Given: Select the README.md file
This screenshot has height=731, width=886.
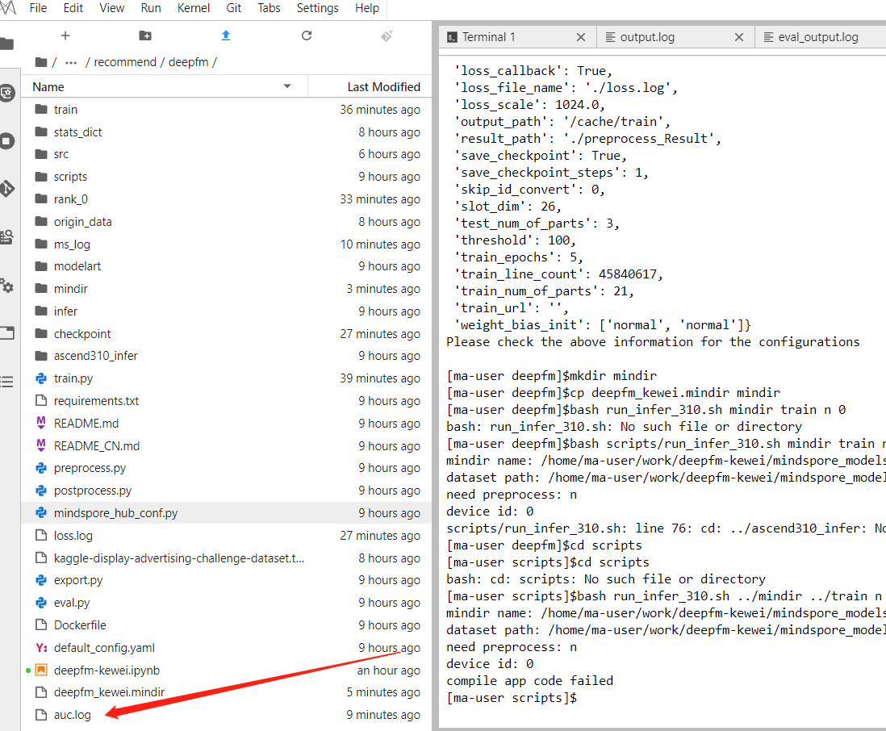Looking at the screenshot, I should click(227, 424).
